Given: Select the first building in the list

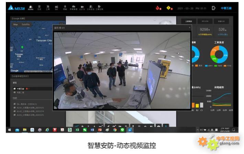Looking at the screenshot, I should (21, 88).
